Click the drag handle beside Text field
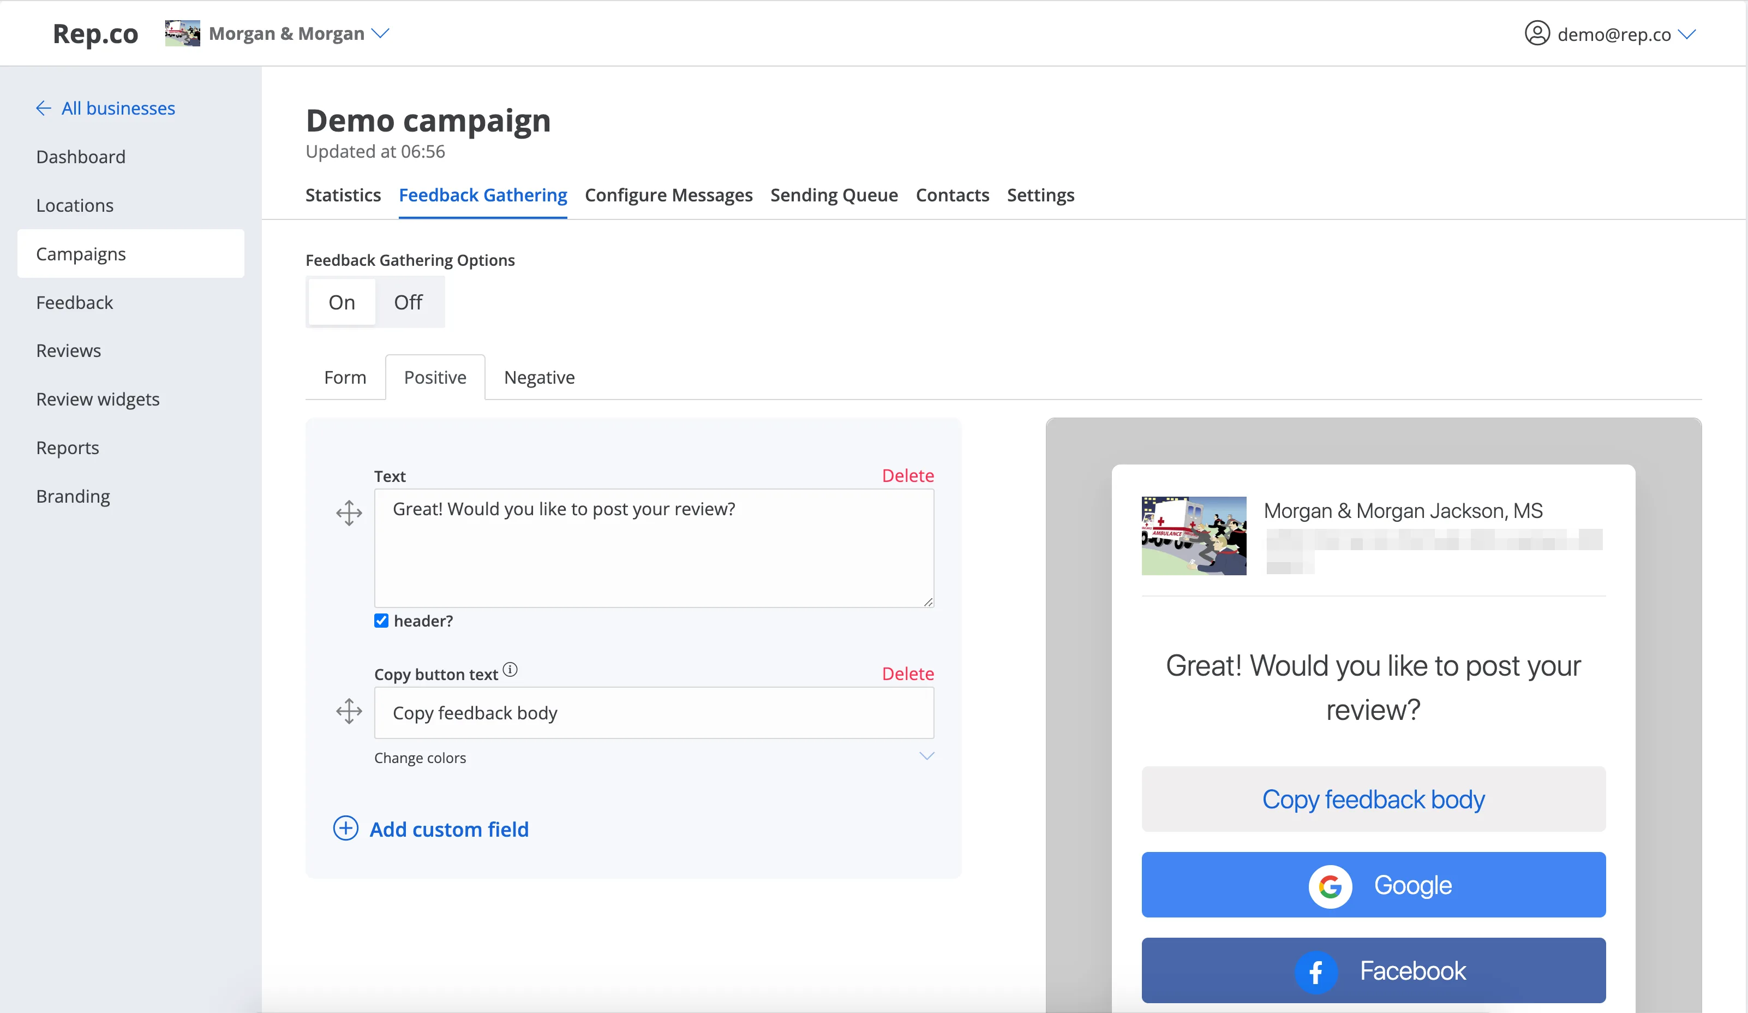The width and height of the screenshot is (1748, 1013). (349, 514)
